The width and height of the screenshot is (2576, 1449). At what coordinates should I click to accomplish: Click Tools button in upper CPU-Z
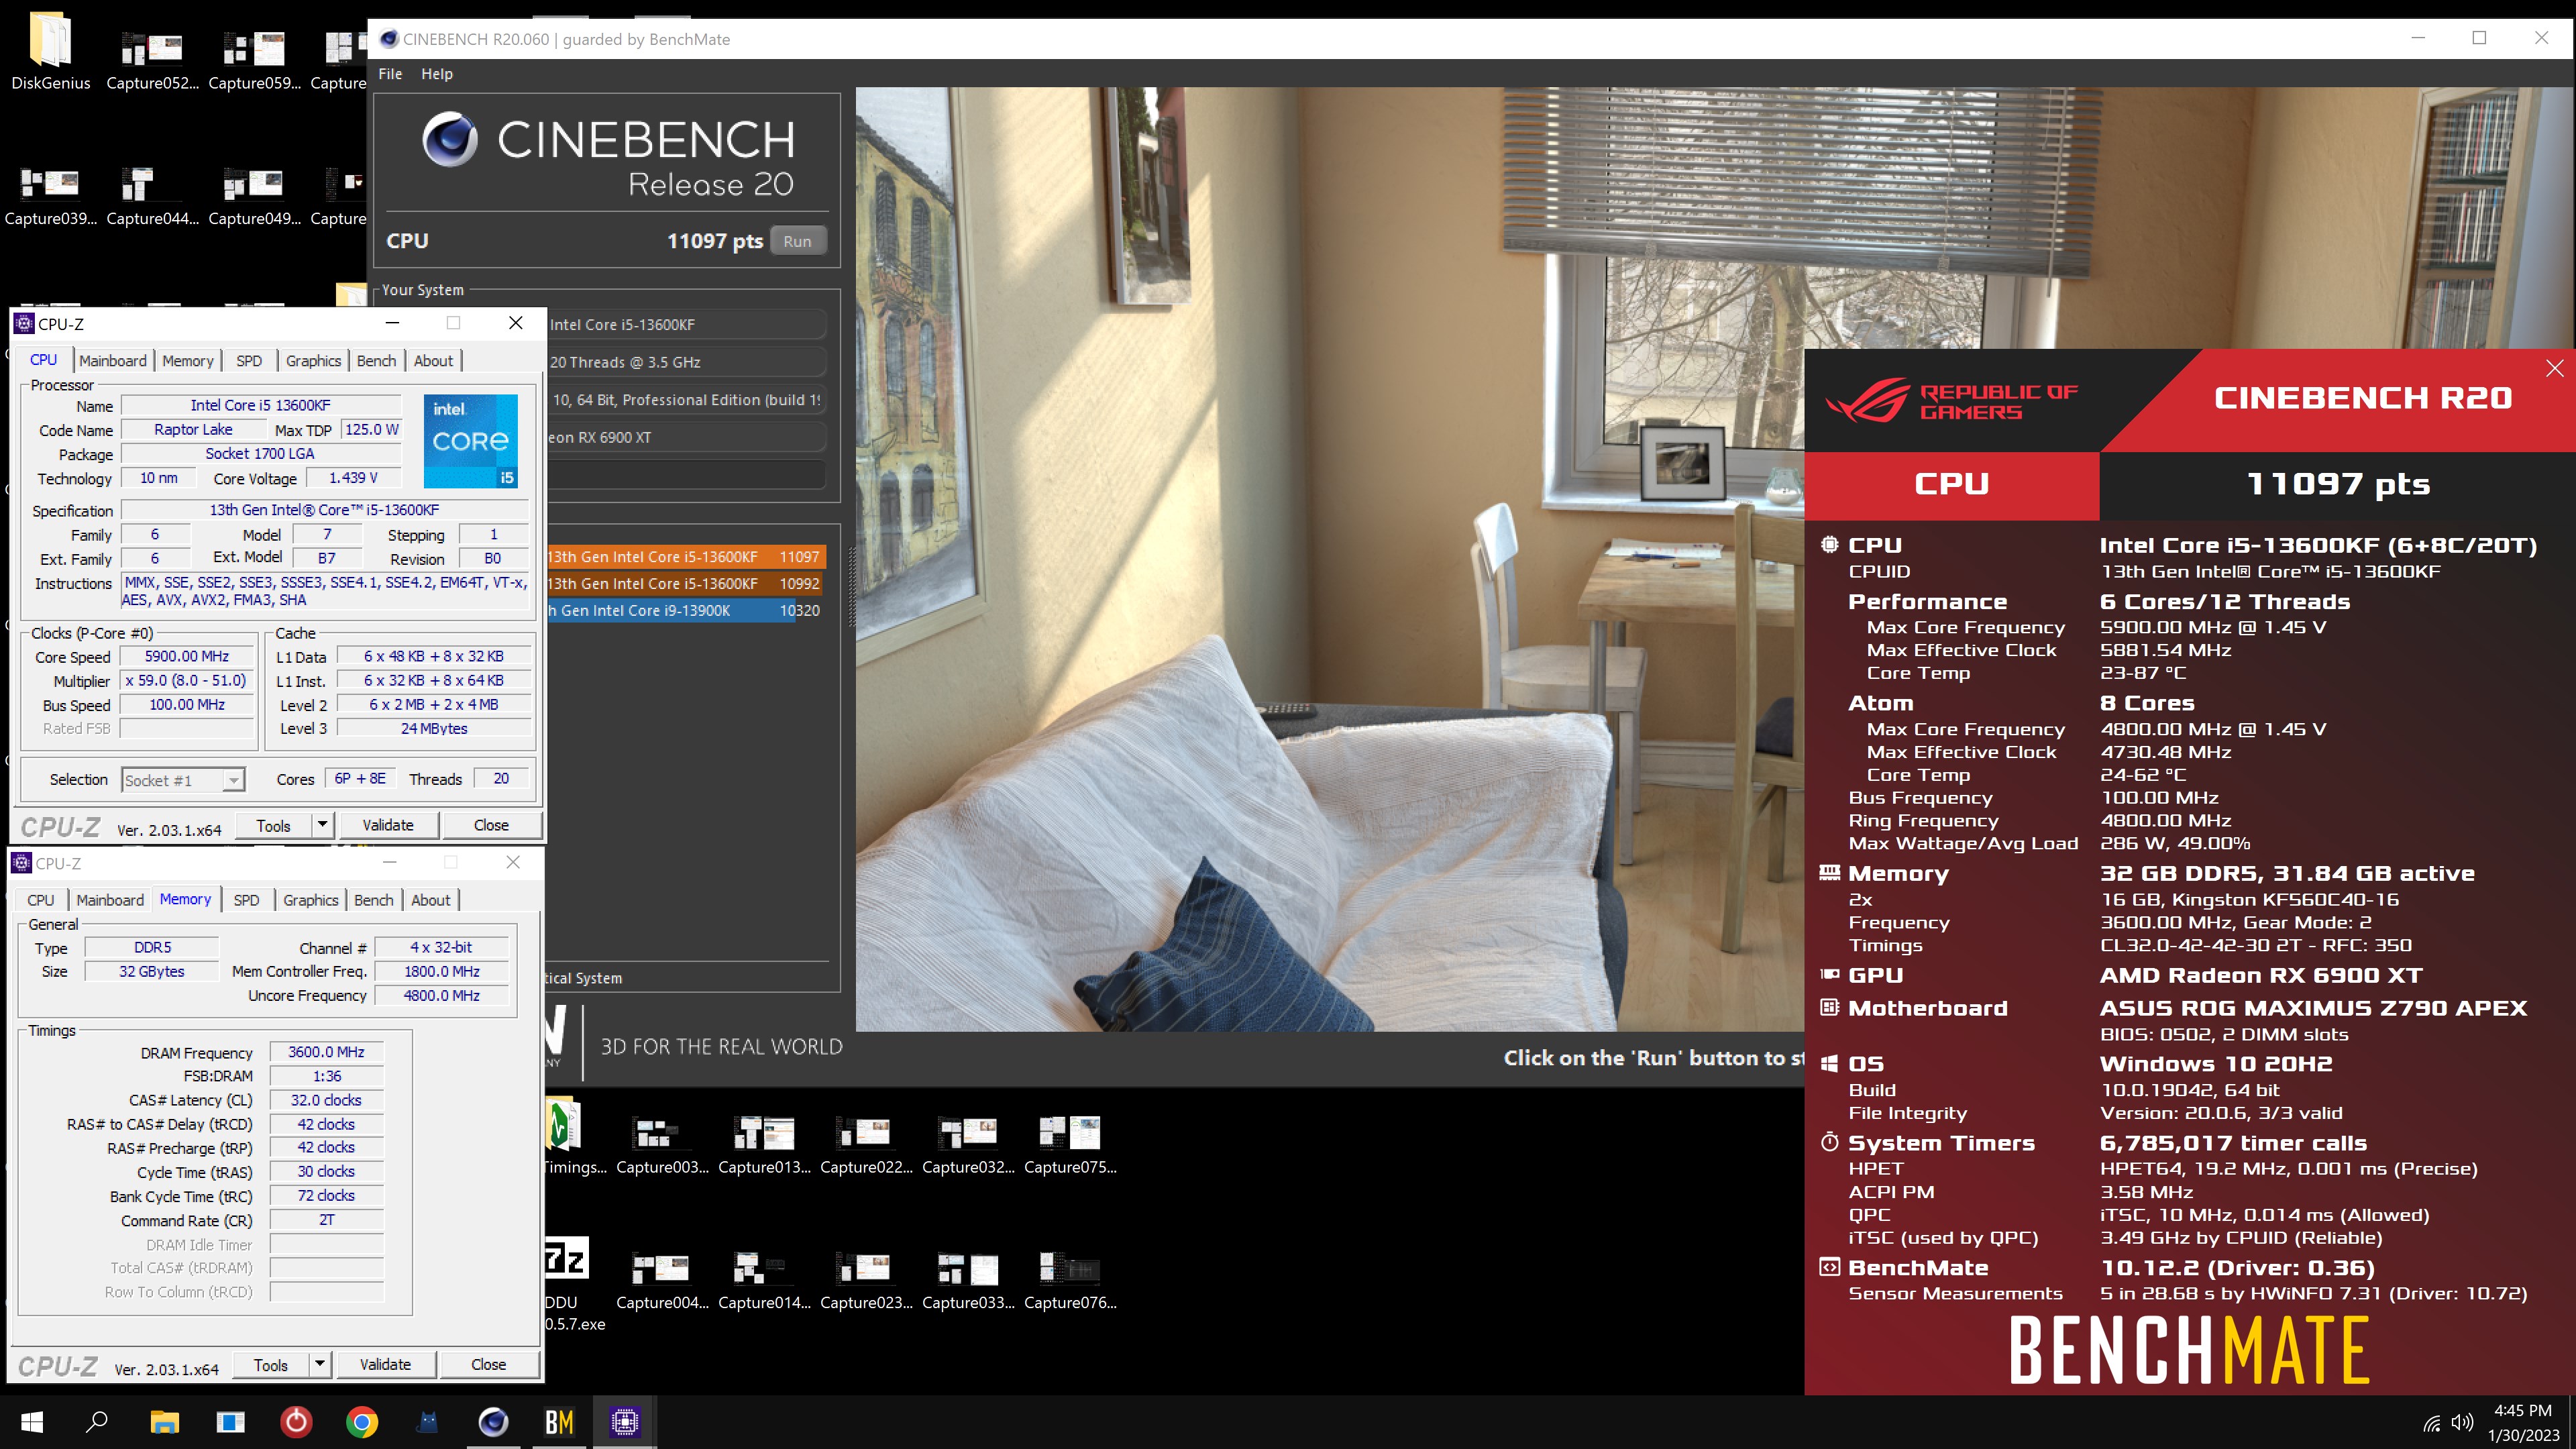(273, 825)
